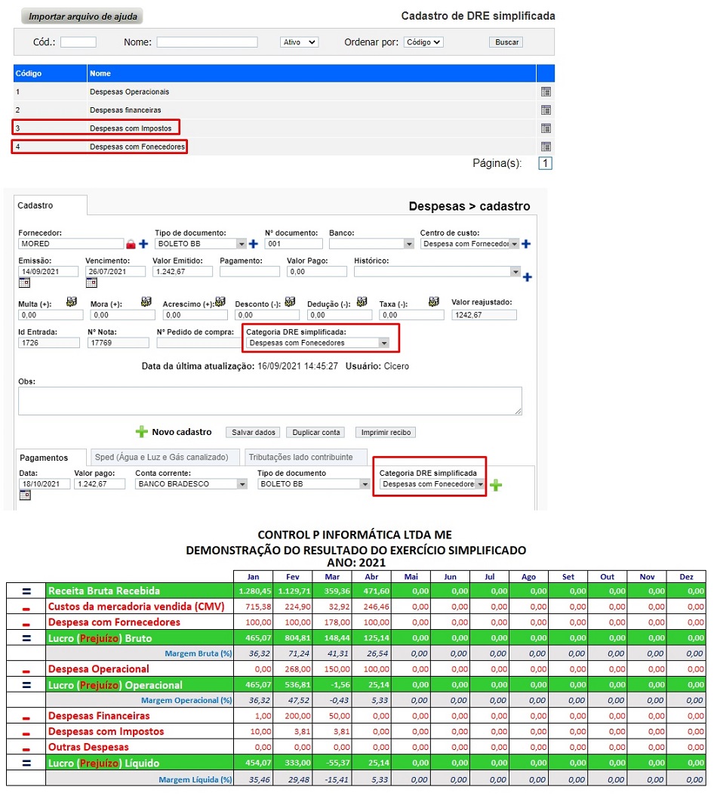Click Importar arquivo de ajuda button
This screenshot has height=796, width=717.
(x=82, y=17)
